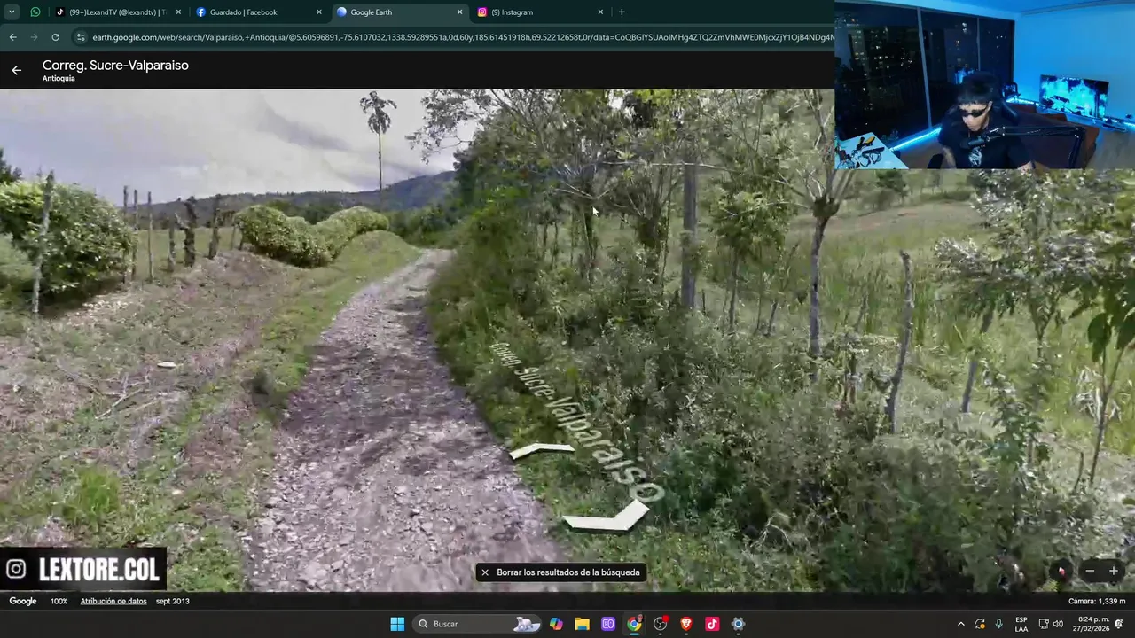Click the taskbar Buscar search box
The width and height of the screenshot is (1135, 638).
pyautogui.click(x=479, y=624)
